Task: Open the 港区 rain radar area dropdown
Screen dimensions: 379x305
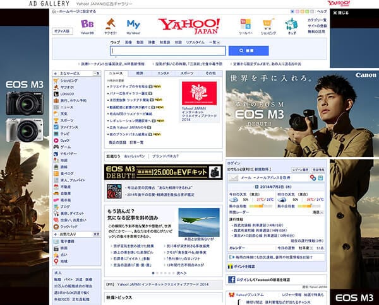Action: click(x=318, y=212)
